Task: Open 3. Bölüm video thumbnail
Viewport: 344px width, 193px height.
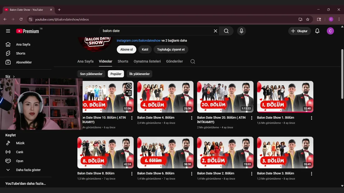Action: [285, 153]
